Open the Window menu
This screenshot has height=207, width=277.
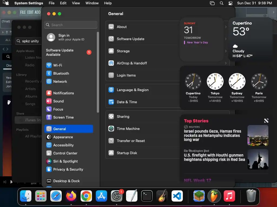pyautogui.click(x=92, y=3)
